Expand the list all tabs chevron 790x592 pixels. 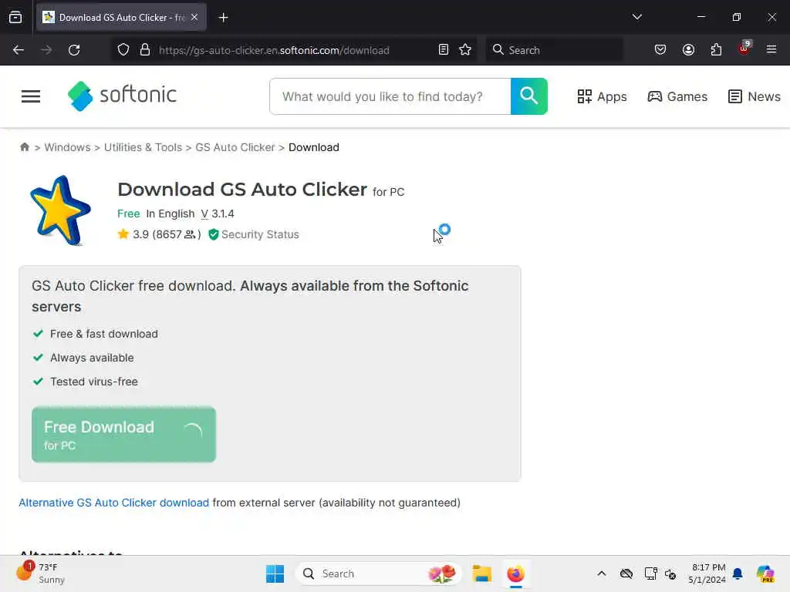click(636, 17)
